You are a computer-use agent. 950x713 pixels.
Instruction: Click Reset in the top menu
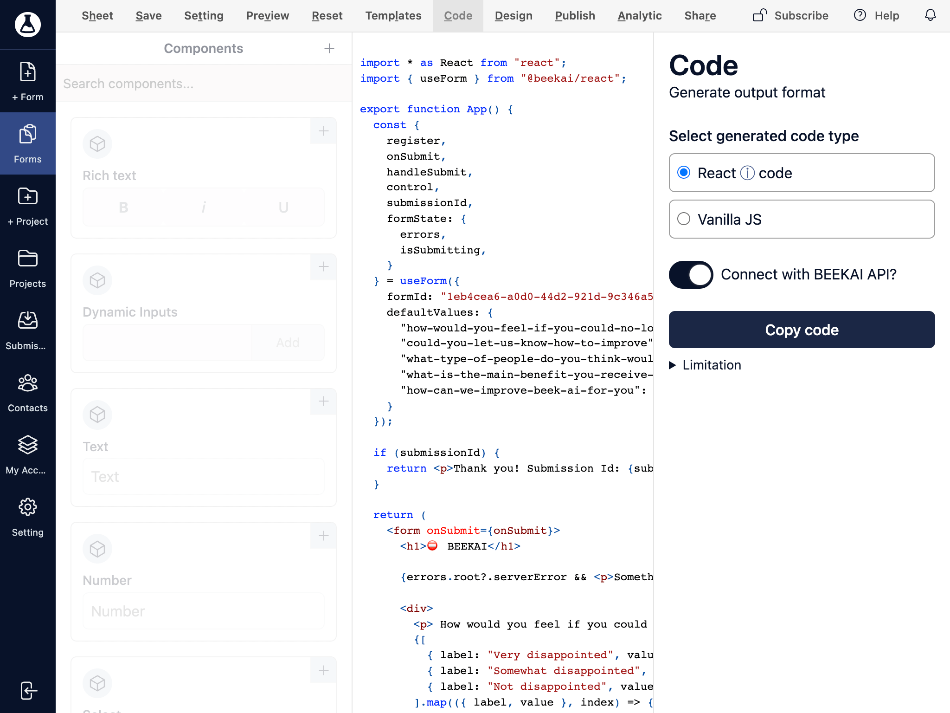327,16
